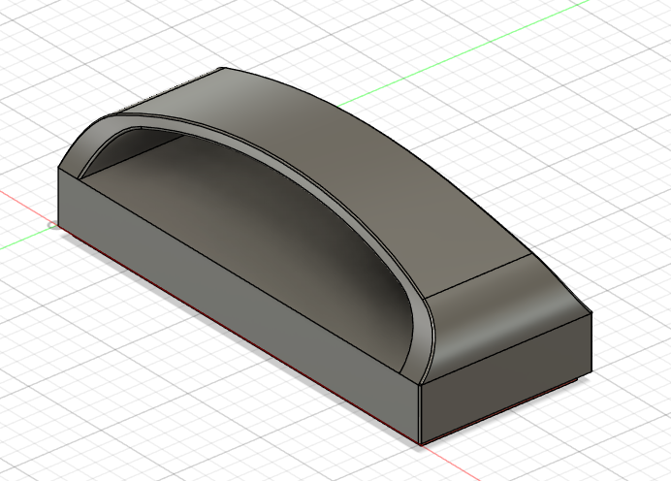The height and width of the screenshot is (481, 671).
Task: Select the long front vertical side face
Action: [x=240, y=306]
